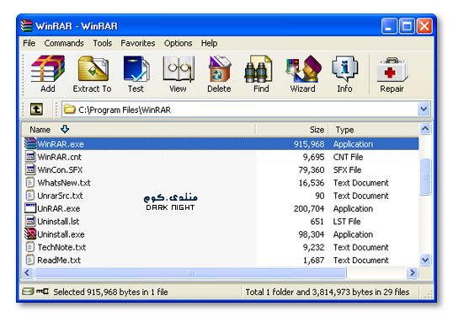
Task: Select the UnrarSrc.txt file name
Action: coord(60,196)
